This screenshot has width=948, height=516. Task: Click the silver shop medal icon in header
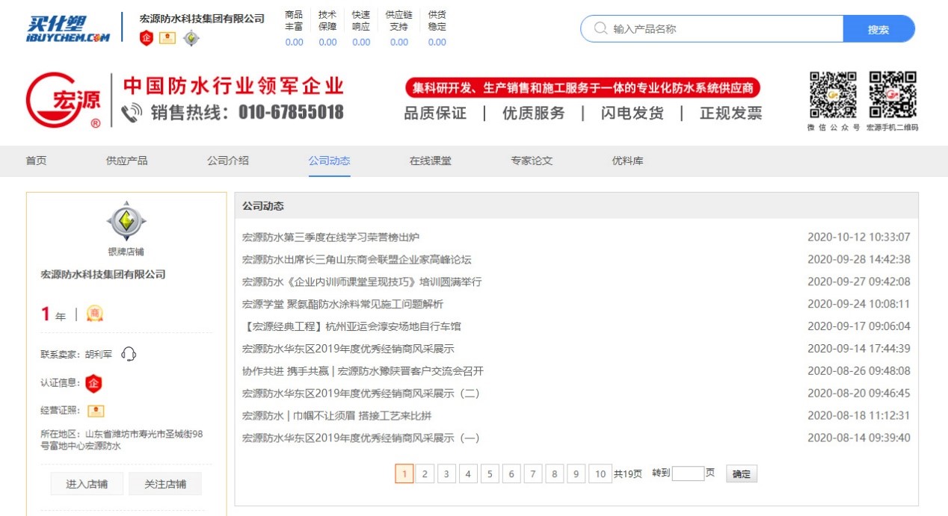tap(191, 38)
